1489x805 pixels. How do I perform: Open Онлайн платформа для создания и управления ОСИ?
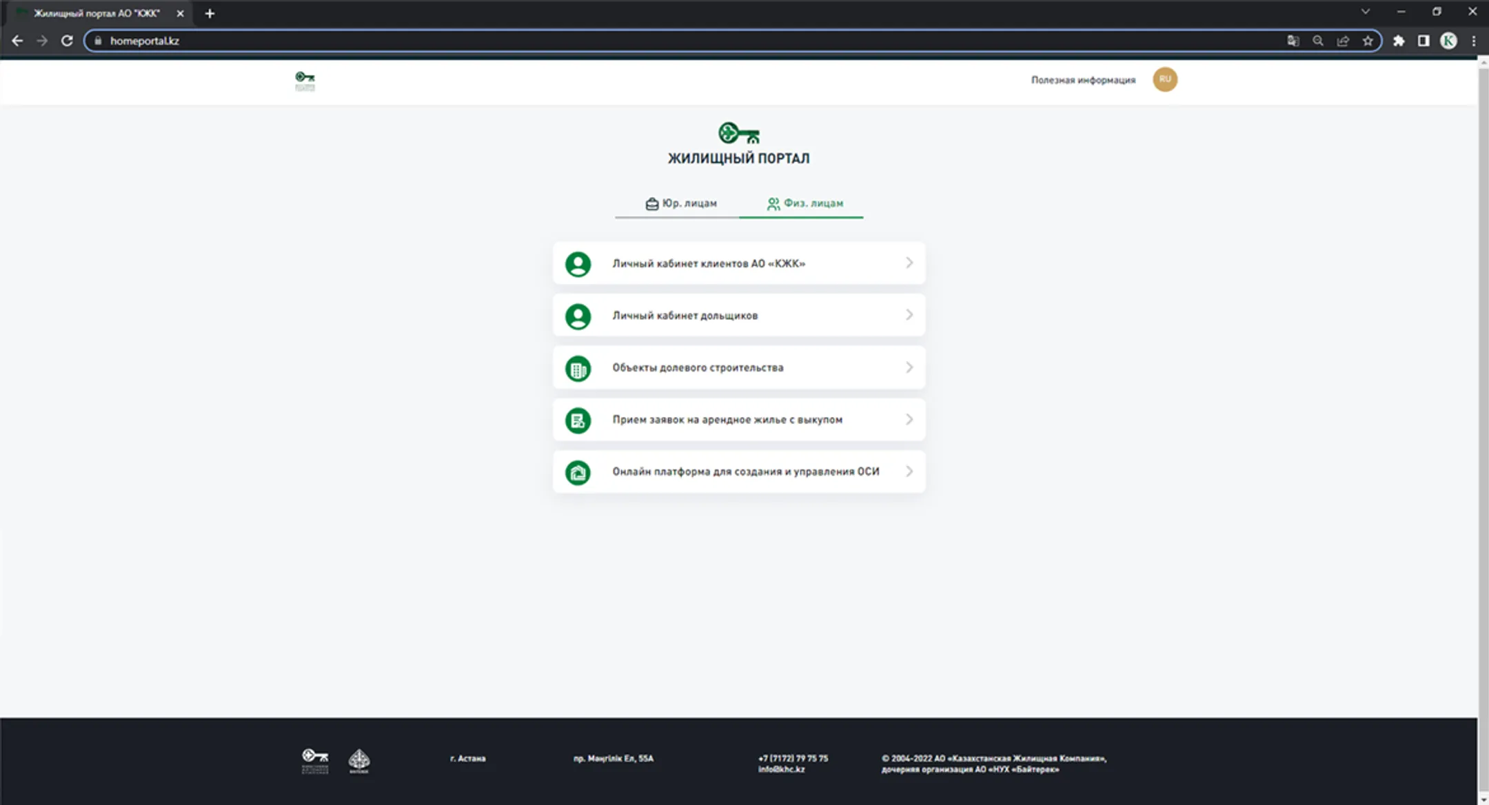pyautogui.click(x=739, y=472)
